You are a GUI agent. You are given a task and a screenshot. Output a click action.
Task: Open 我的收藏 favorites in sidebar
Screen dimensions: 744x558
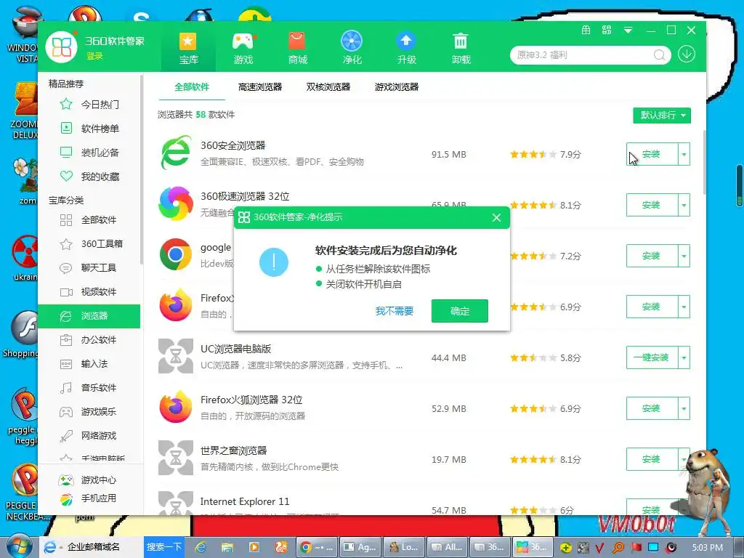pyautogui.click(x=89, y=177)
